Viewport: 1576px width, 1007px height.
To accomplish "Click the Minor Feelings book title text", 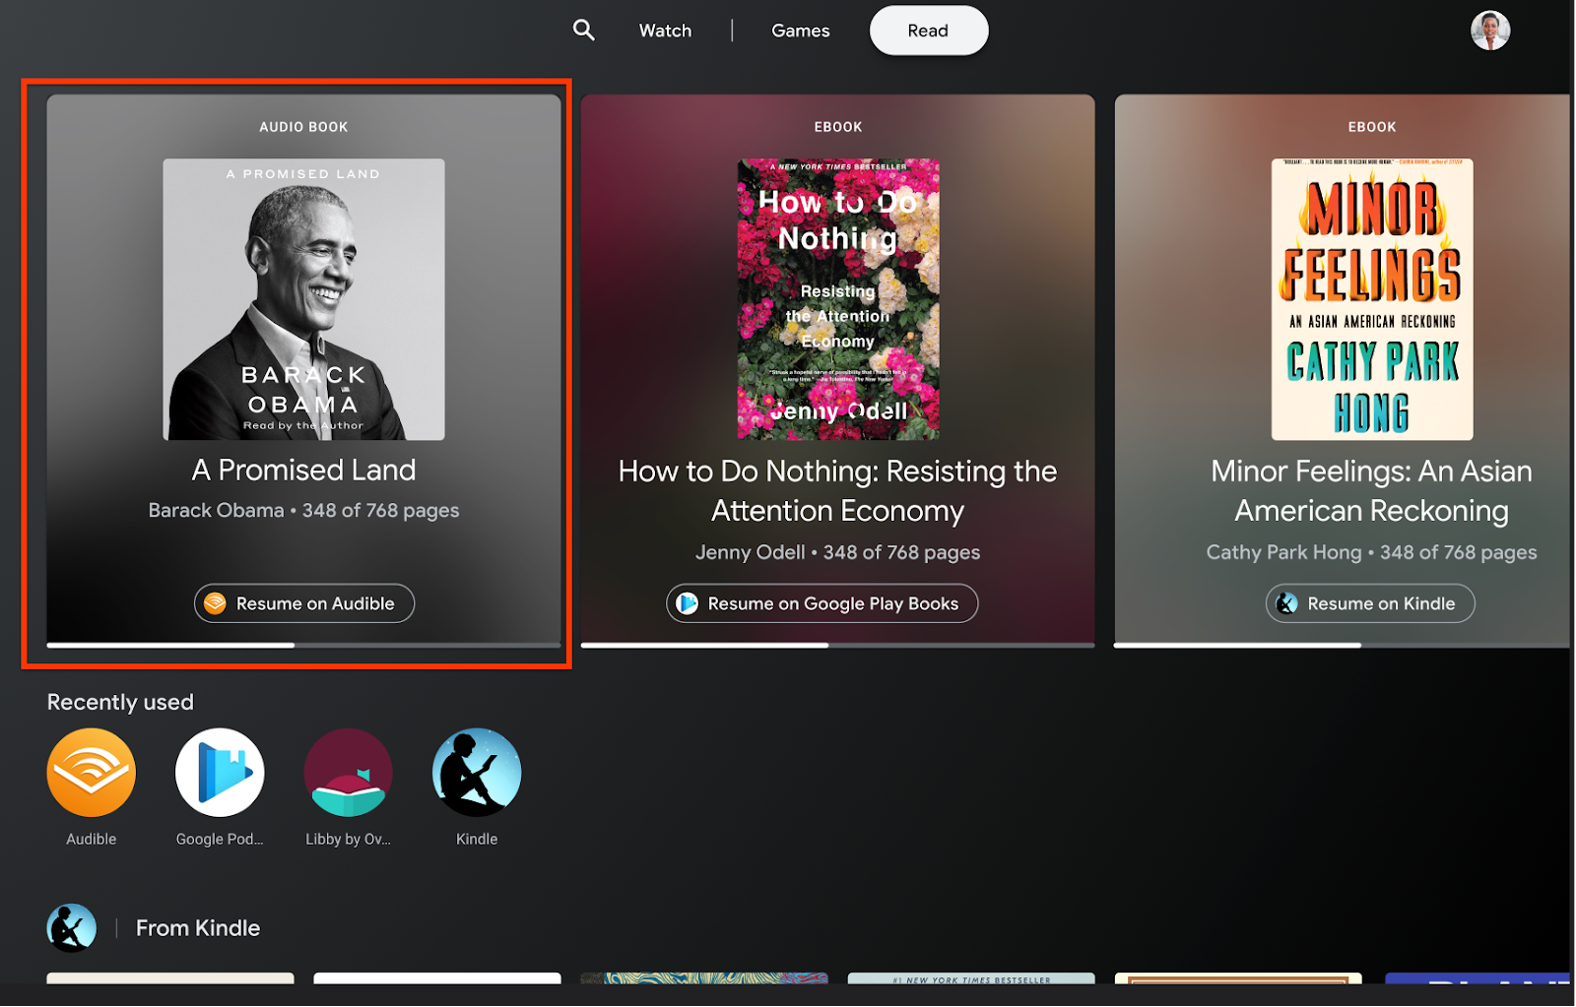I will pyautogui.click(x=1371, y=491).
